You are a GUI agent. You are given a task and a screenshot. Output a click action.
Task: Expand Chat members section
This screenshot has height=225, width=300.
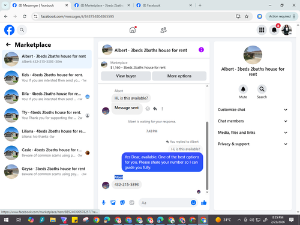[253, 121]
